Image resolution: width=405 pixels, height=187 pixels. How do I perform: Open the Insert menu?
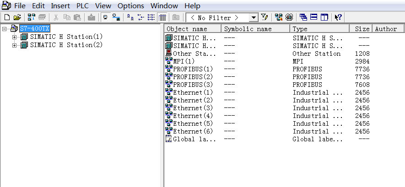[60, 5]
